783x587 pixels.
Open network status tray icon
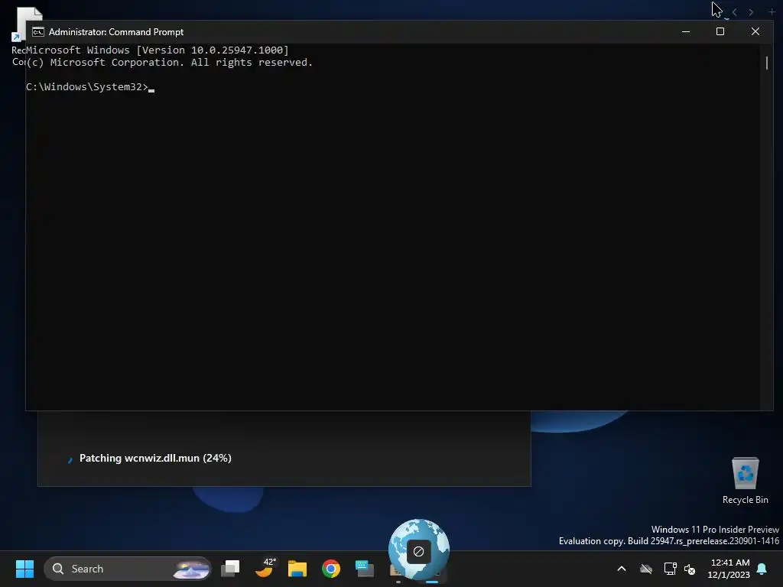click(670, 569)
